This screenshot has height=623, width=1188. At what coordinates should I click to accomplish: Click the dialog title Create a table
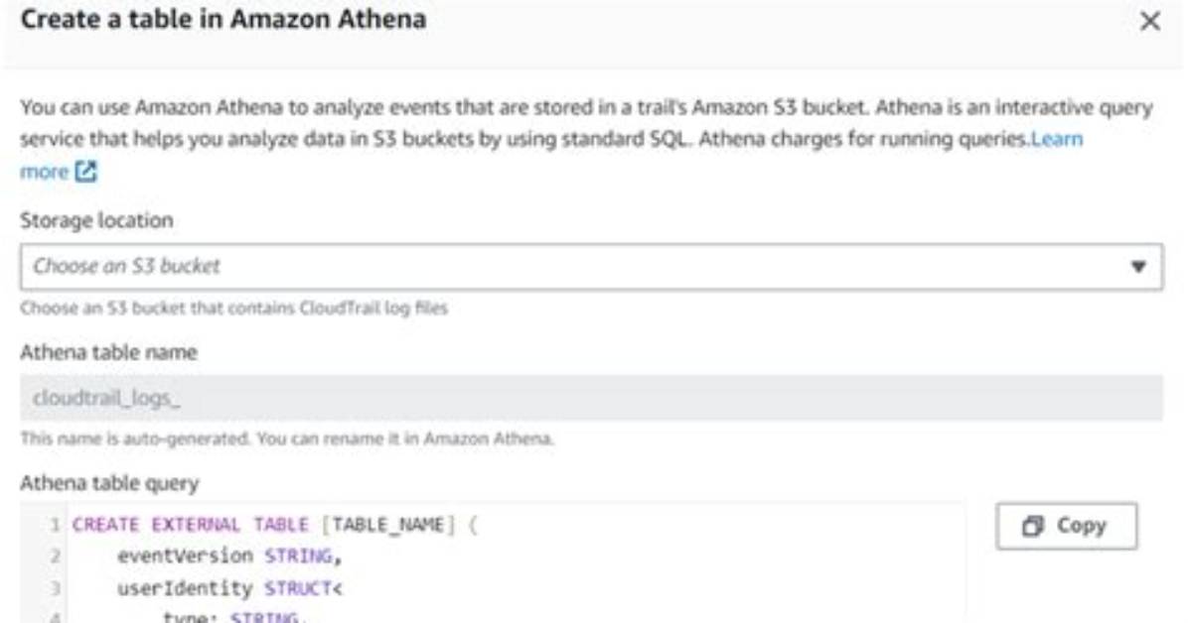[x=223, y=19]
